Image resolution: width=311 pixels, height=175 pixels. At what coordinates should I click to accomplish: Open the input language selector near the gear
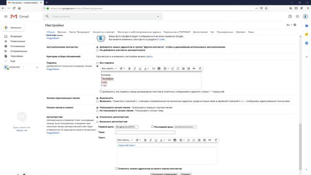(289, 25)
